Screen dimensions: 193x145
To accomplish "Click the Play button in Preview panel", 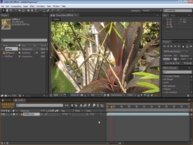I will point(171,46).
